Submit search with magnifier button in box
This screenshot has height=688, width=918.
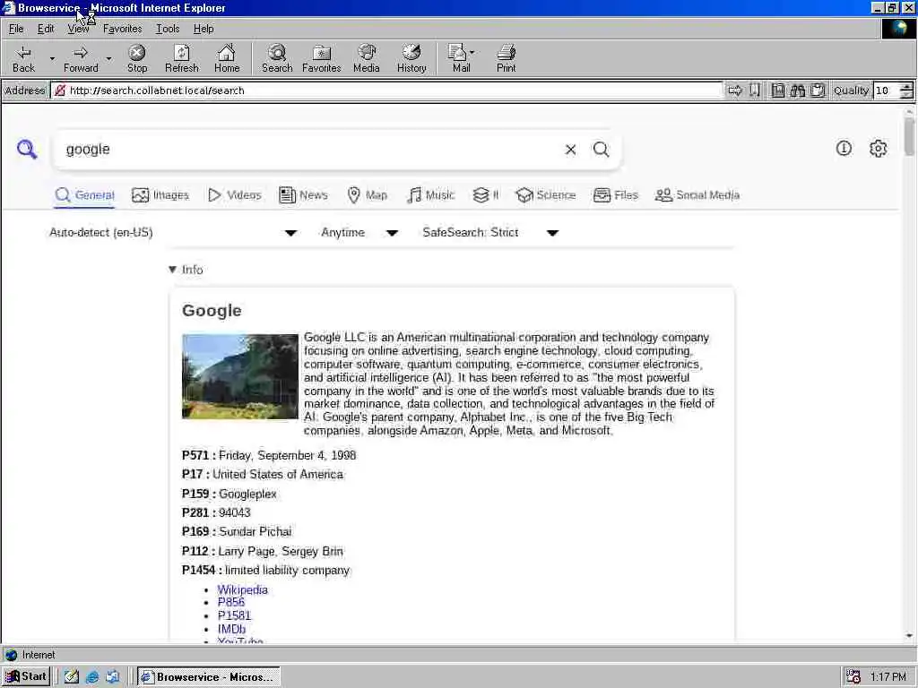coord(602,150)
